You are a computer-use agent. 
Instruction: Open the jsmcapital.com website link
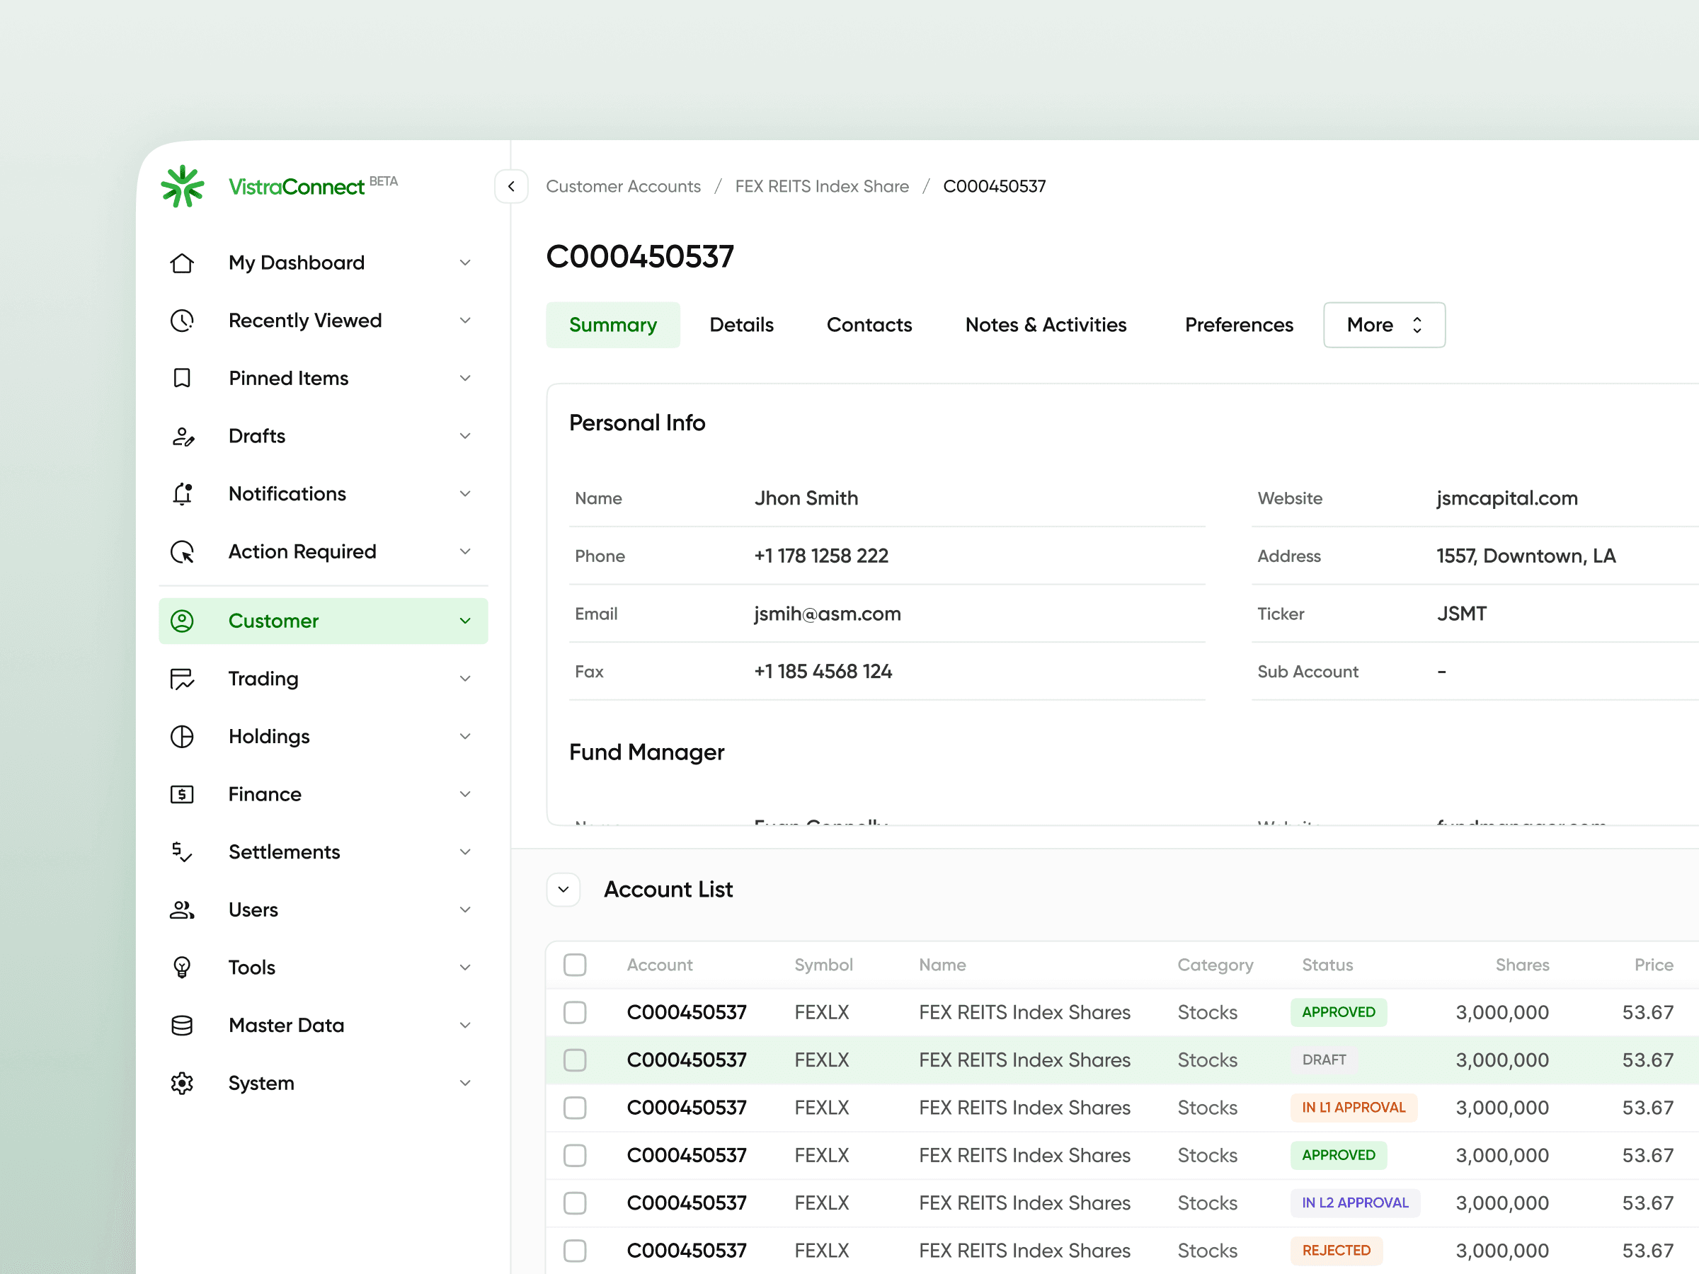(x=1507, y=498)
